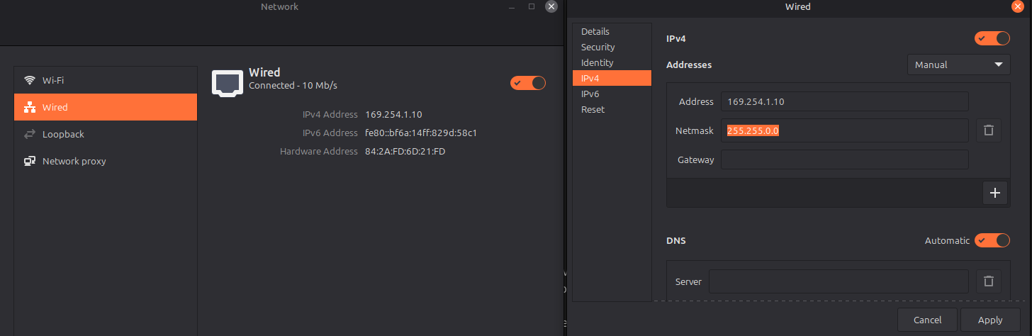Maximize the Network window
The height and width of the screenshot is (336, 1032).
[532, 6]
